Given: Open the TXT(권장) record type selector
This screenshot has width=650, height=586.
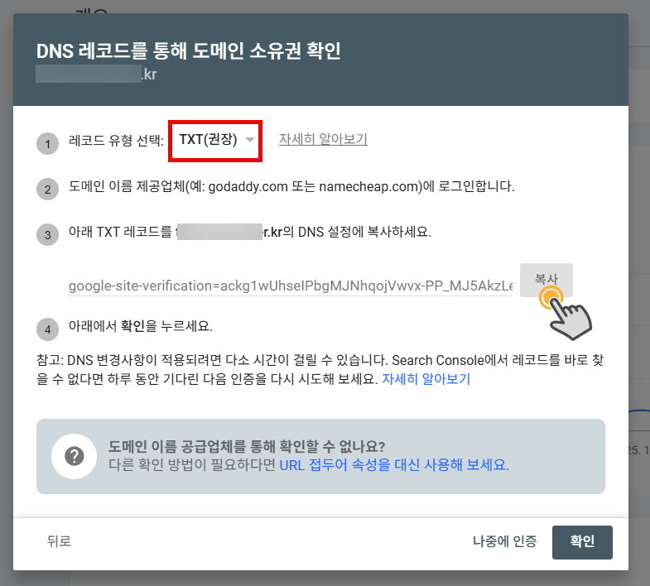Looking at the screenshot, I should coord(215,141).
